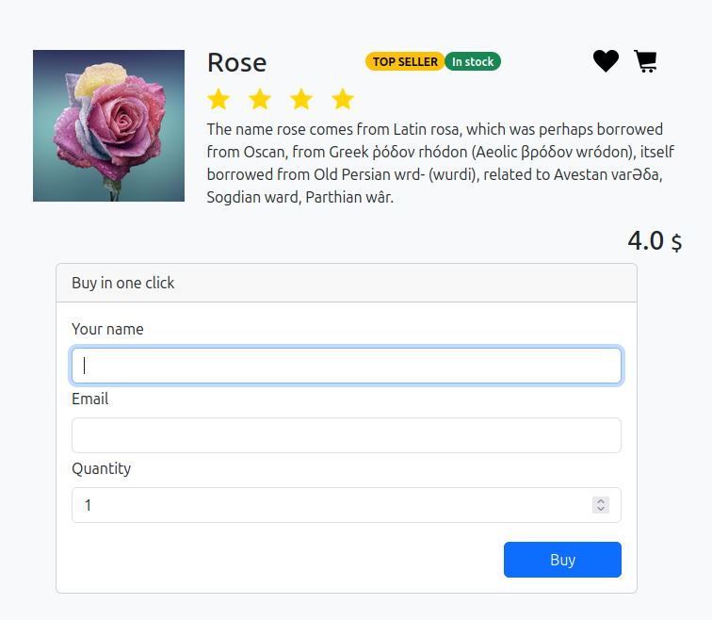Click the heart favorite icon
Viewport: 712px width, 620px height.
click(606, 61)
